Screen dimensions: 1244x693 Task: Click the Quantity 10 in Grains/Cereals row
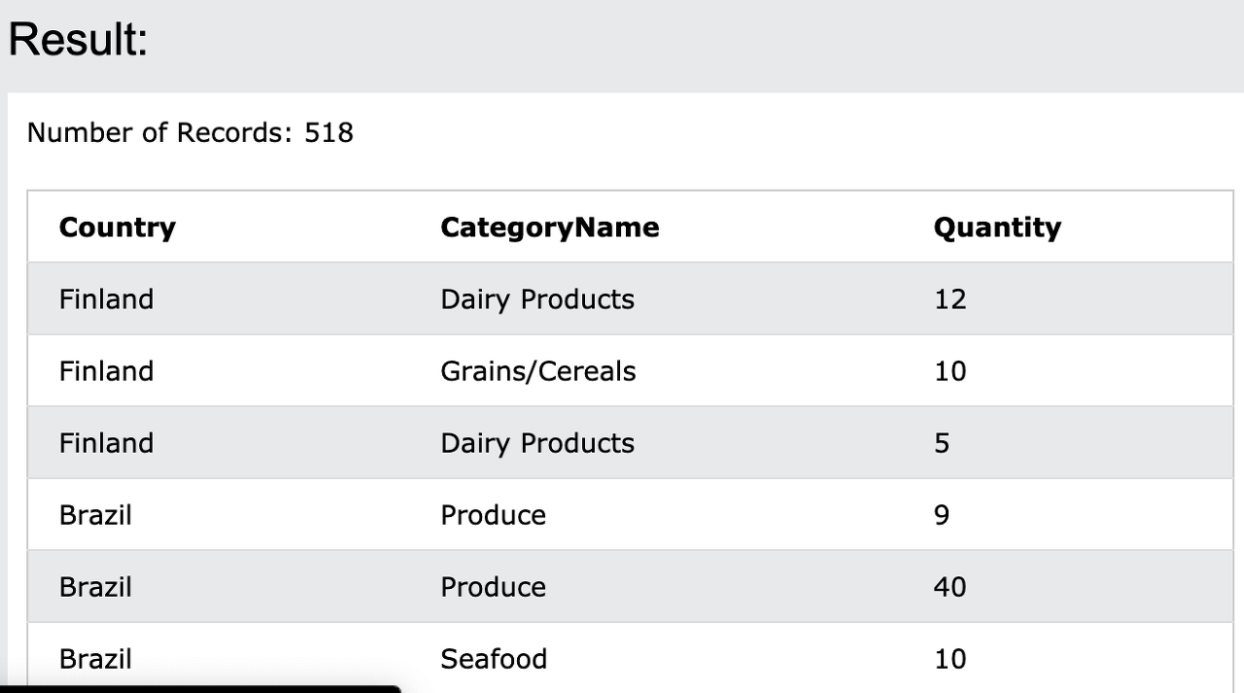coord(950,371)
